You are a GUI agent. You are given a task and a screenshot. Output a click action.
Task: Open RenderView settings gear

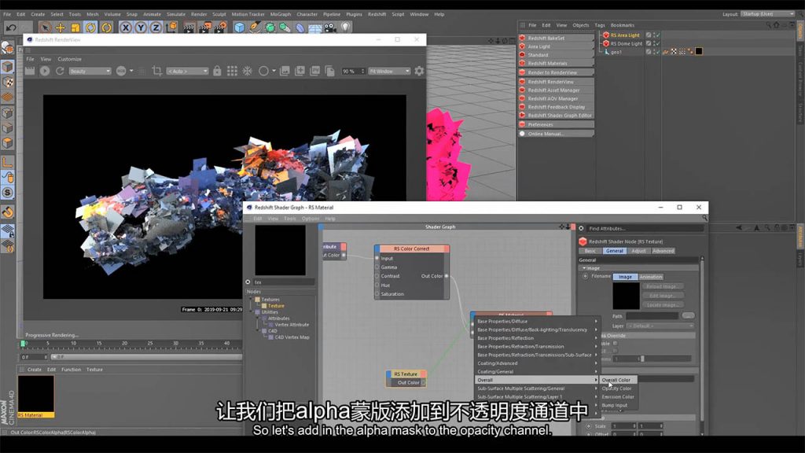coord(420,71)
